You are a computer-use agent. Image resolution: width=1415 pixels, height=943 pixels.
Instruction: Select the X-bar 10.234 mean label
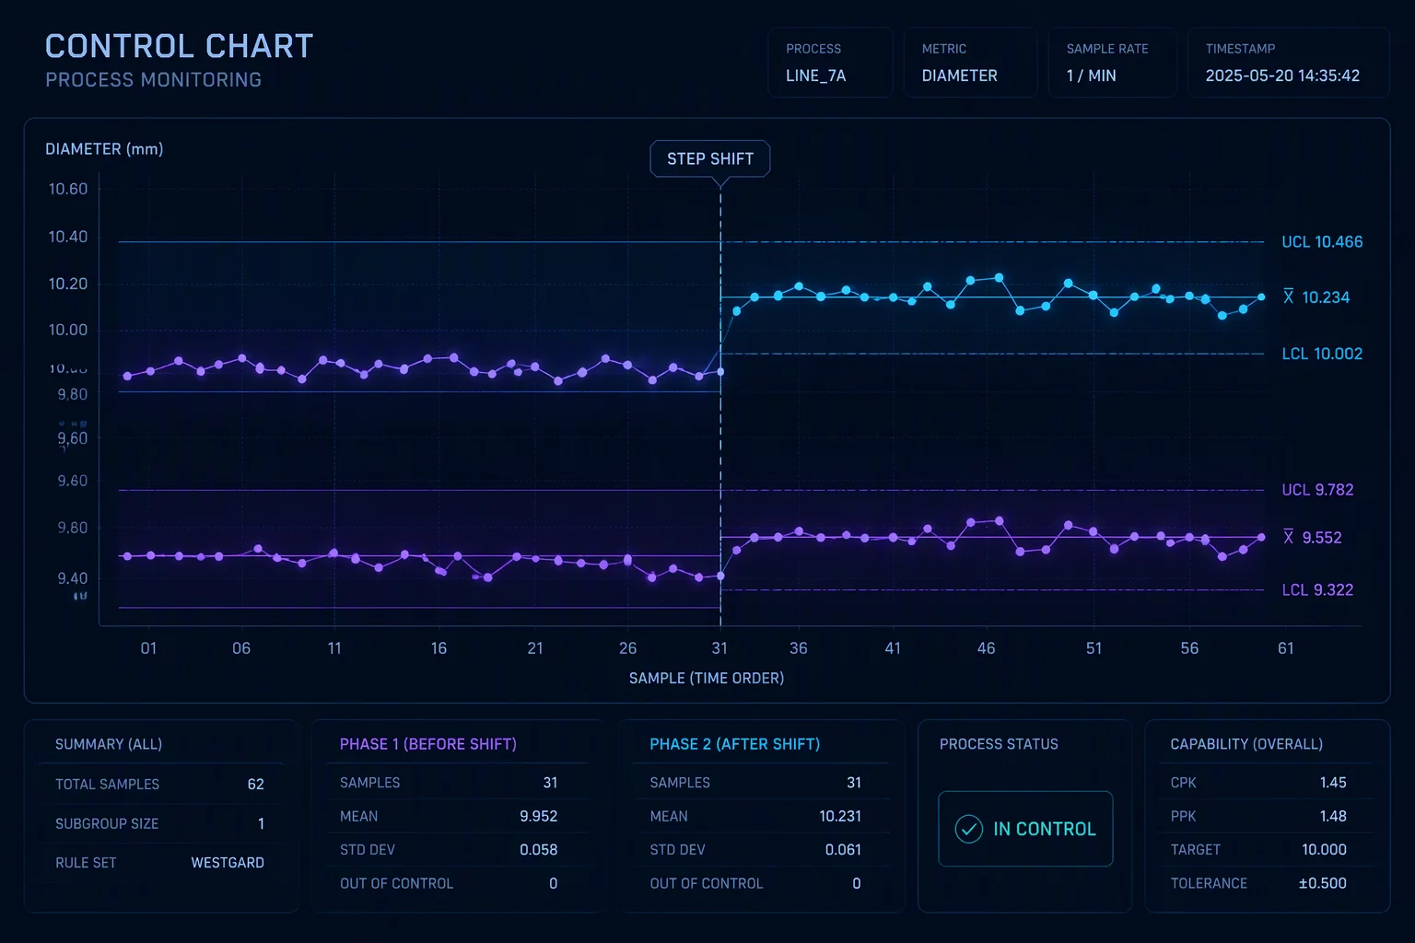tap(1316, 297)
